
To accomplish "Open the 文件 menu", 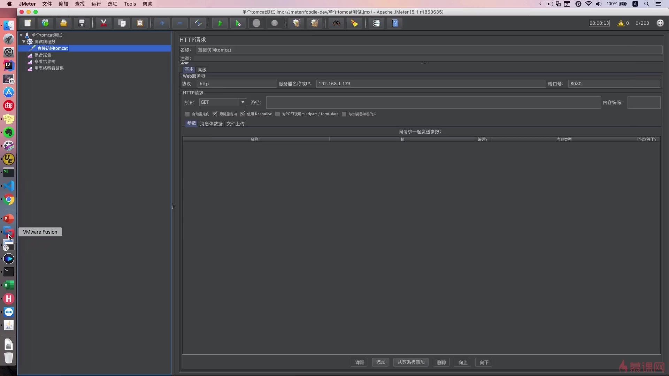I will tap(47, 4).
